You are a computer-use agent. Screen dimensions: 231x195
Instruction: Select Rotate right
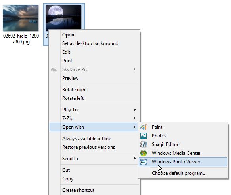[x=94, y=90]
